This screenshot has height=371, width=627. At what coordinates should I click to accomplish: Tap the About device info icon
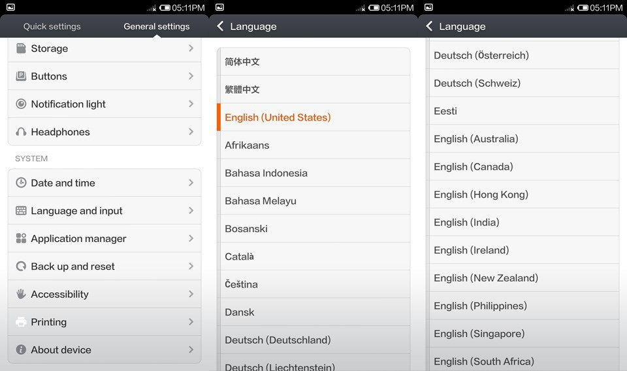pyautogui.click(x=21, y=350)
